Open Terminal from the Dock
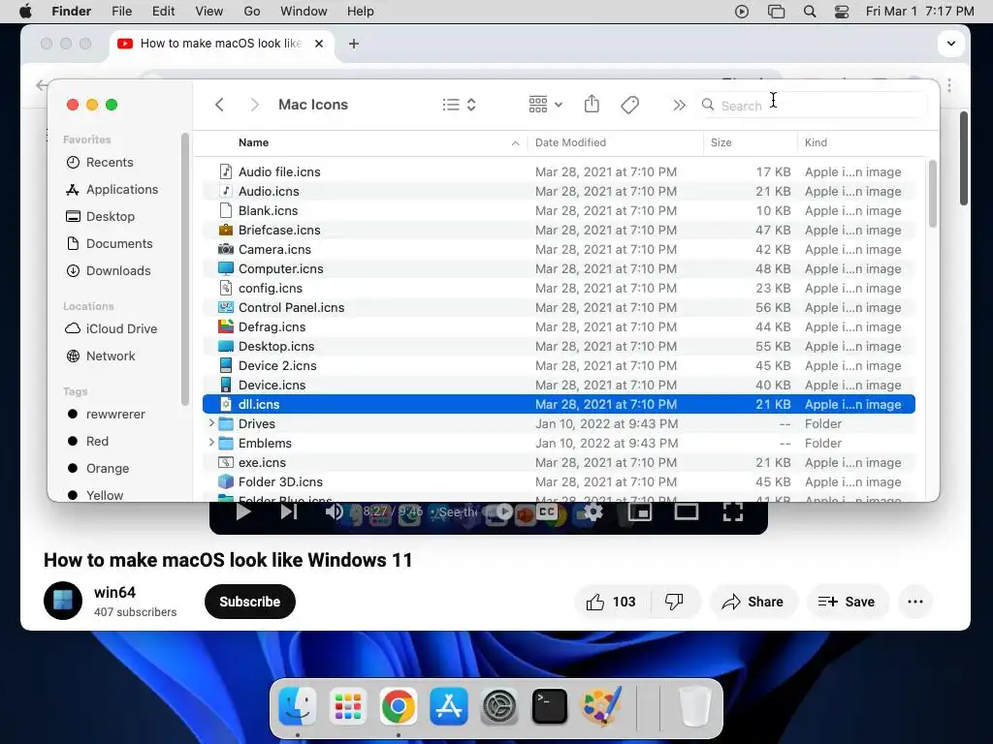 (549, 706)
